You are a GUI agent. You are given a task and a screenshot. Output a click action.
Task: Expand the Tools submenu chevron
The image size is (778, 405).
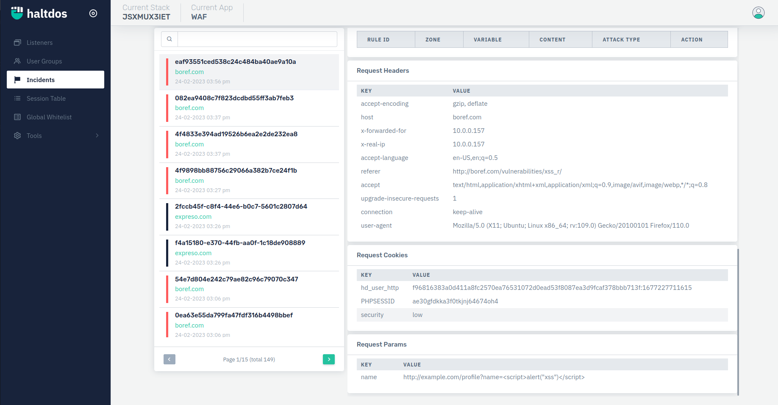(x=97, y=135)
